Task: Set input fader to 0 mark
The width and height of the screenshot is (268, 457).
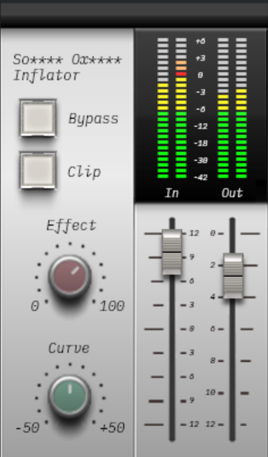Action: (172, 329)
